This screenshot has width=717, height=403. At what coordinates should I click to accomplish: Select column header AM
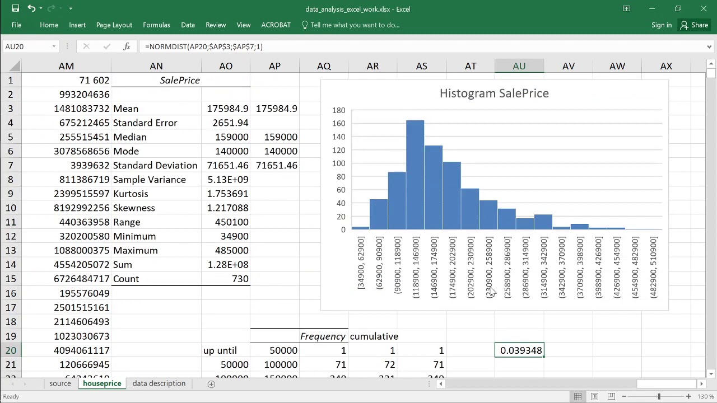pos(66,66)
